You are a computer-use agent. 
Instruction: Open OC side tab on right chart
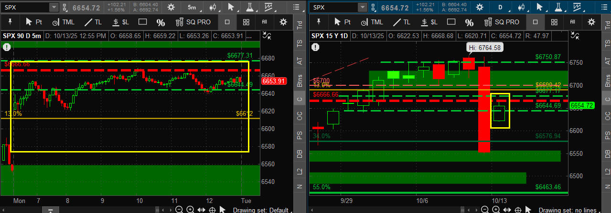click(x=607, y=115)
